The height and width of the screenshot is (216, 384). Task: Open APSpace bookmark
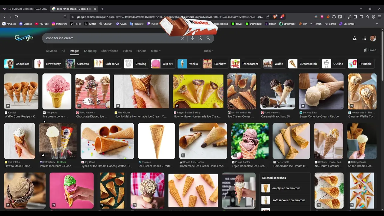(x=9, y=24)
